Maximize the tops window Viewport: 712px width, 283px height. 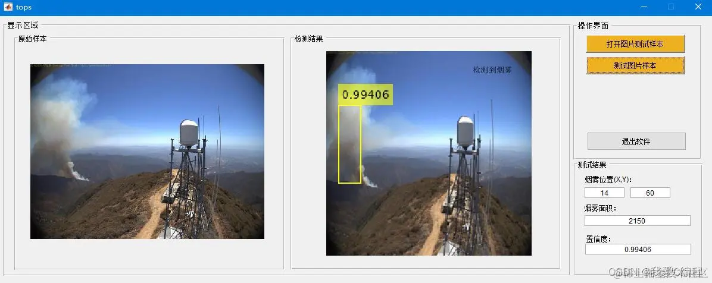(671, 7)
